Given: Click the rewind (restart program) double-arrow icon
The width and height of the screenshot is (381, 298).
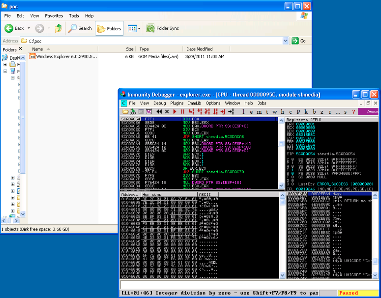Looking at the screenshot, I should tap(159, 112).
